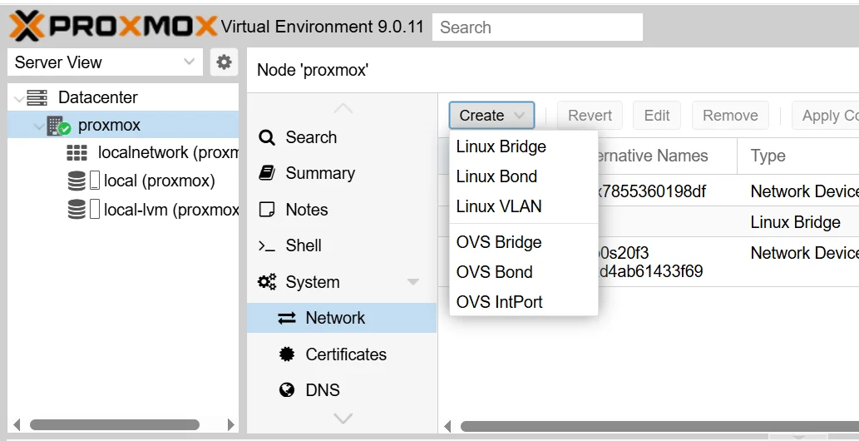Click alternative name ending 7855360198df
The width and height of the screenshot is (859, 441).
[x=651, y=191]
